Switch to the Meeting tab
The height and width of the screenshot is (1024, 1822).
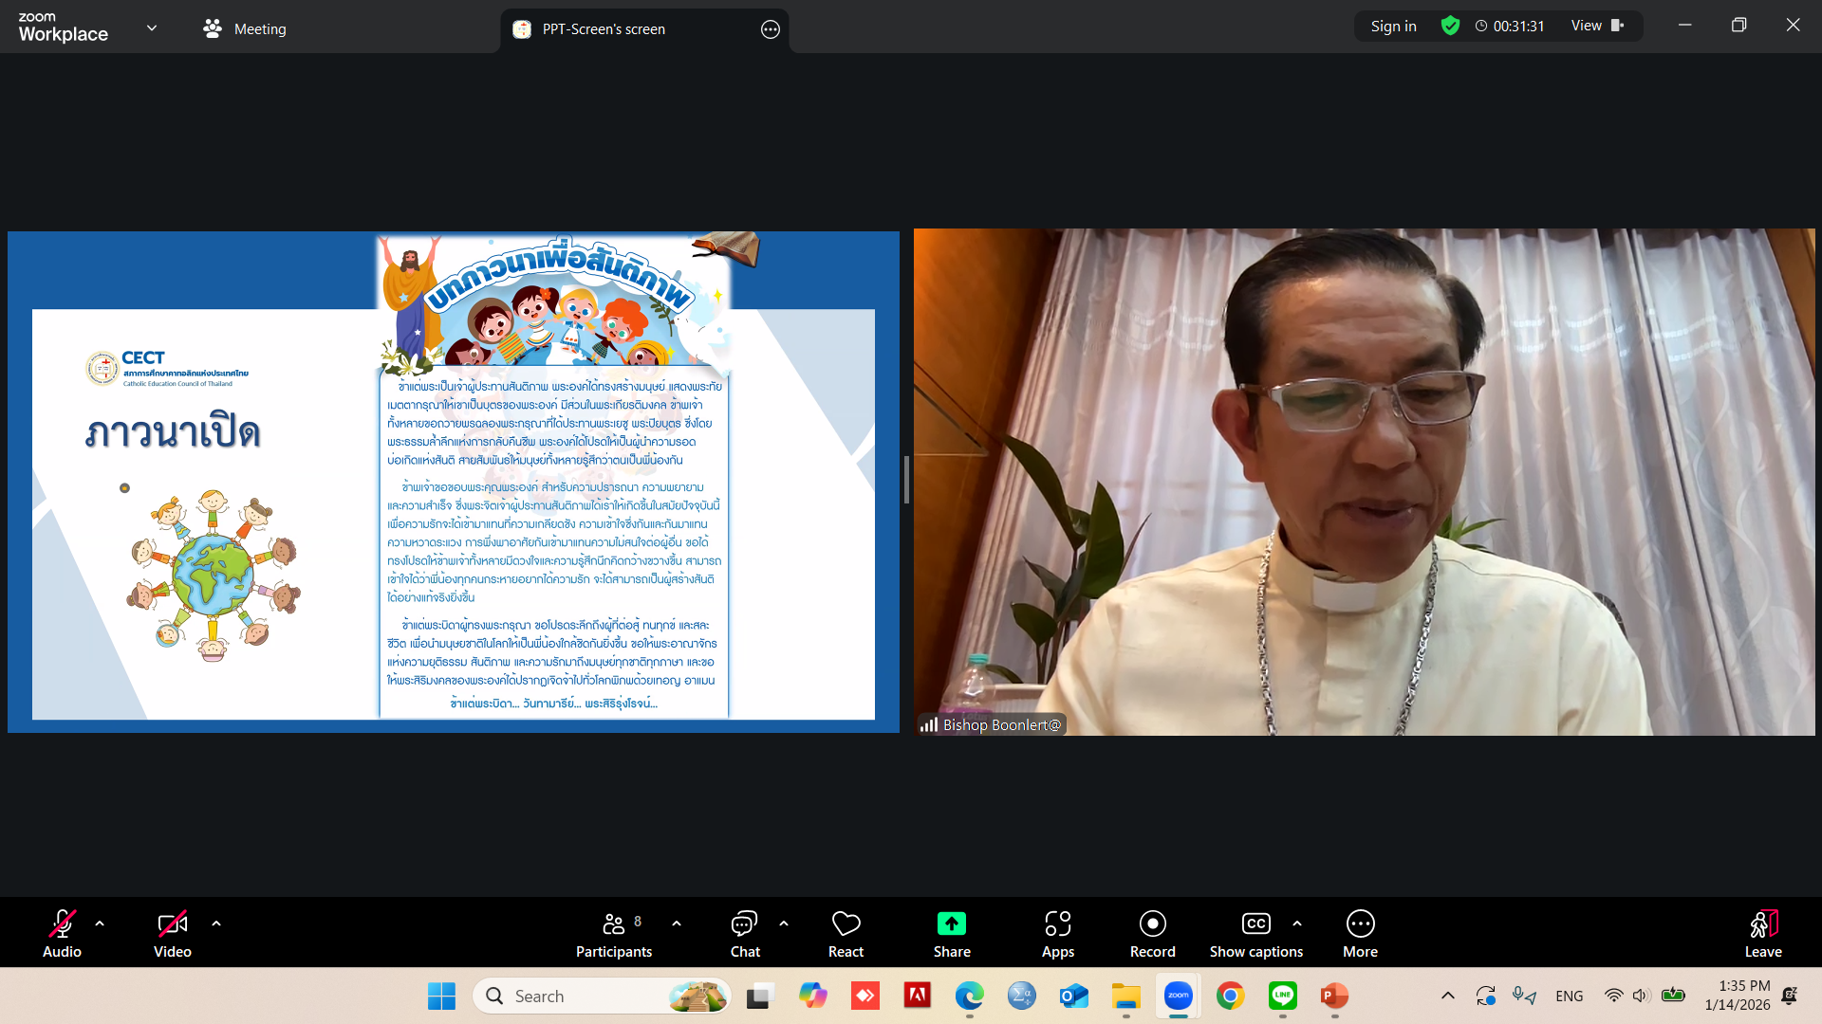click(x=245, y=28)
